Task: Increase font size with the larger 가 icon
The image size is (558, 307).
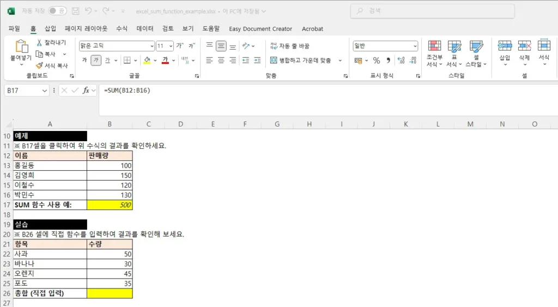Action: point(180,46)
